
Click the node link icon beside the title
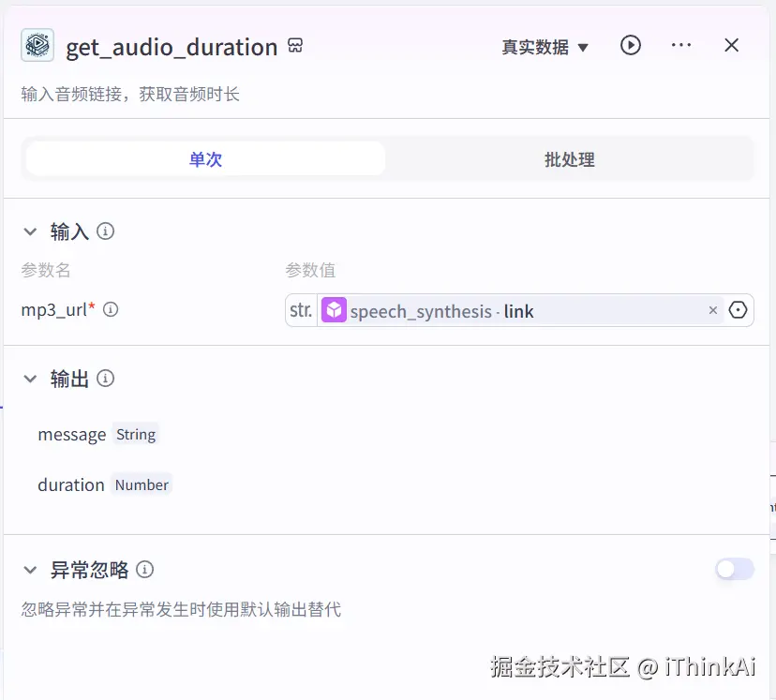(295, 44)
